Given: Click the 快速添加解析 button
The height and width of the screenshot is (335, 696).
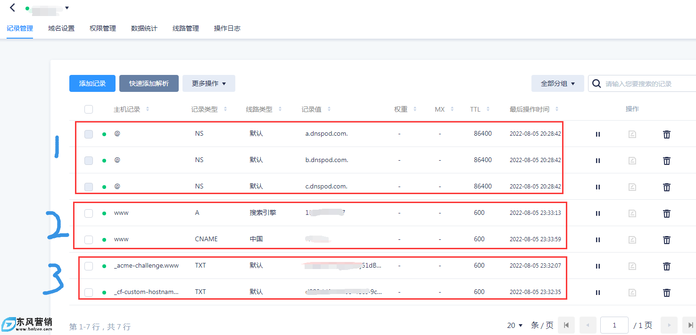Looking at the screenshot, I should point(149,83).
